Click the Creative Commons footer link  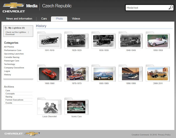[140, 135]
